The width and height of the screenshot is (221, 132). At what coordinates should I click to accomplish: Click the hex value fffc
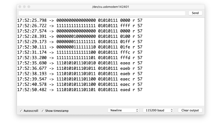coord(125,53)
